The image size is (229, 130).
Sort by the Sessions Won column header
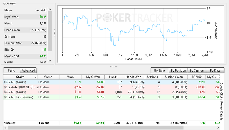point(174,77)
